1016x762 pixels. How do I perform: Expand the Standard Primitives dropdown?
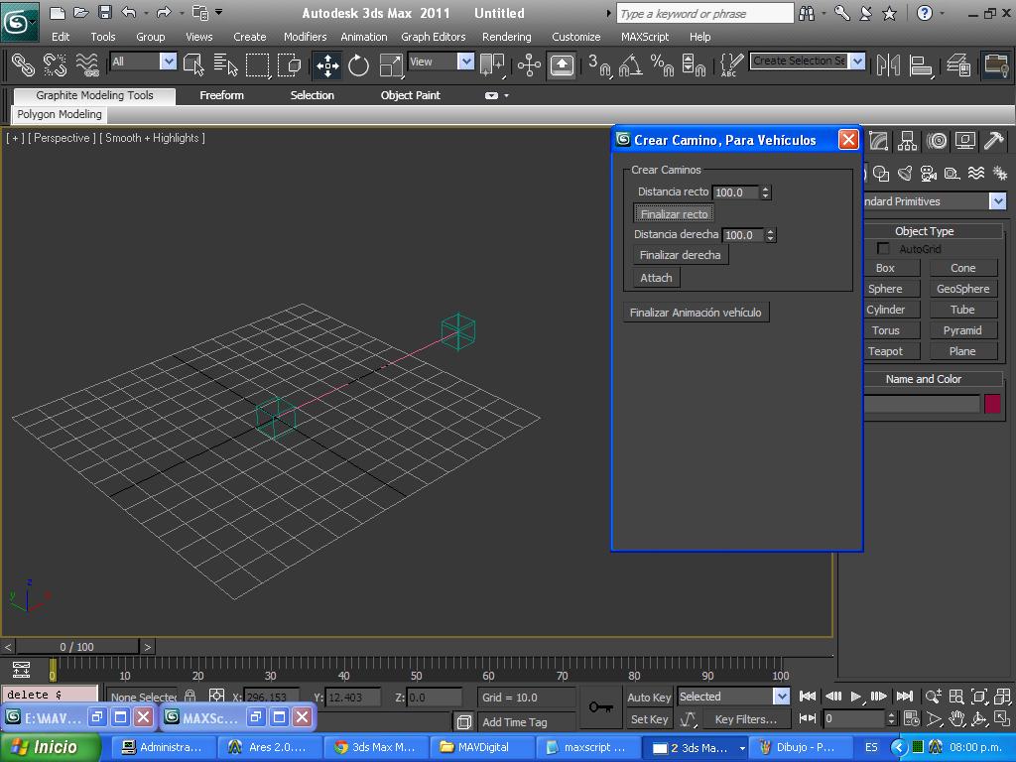coord(997,201)
